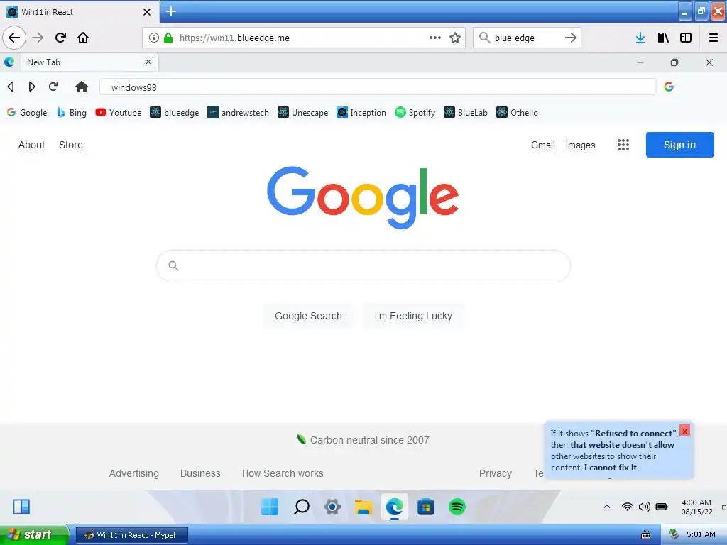The width and height of the screenshot is (727, 545).
Task: Select the Win11 in React tab
Action: (80, 12)
